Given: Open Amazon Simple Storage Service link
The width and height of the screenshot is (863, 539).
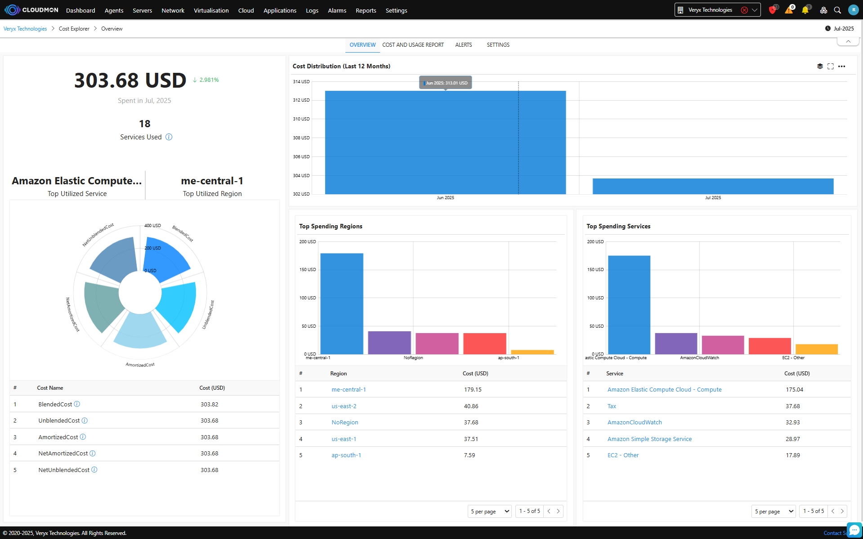Looking at the screenshot, I should [x=649, y=439].
